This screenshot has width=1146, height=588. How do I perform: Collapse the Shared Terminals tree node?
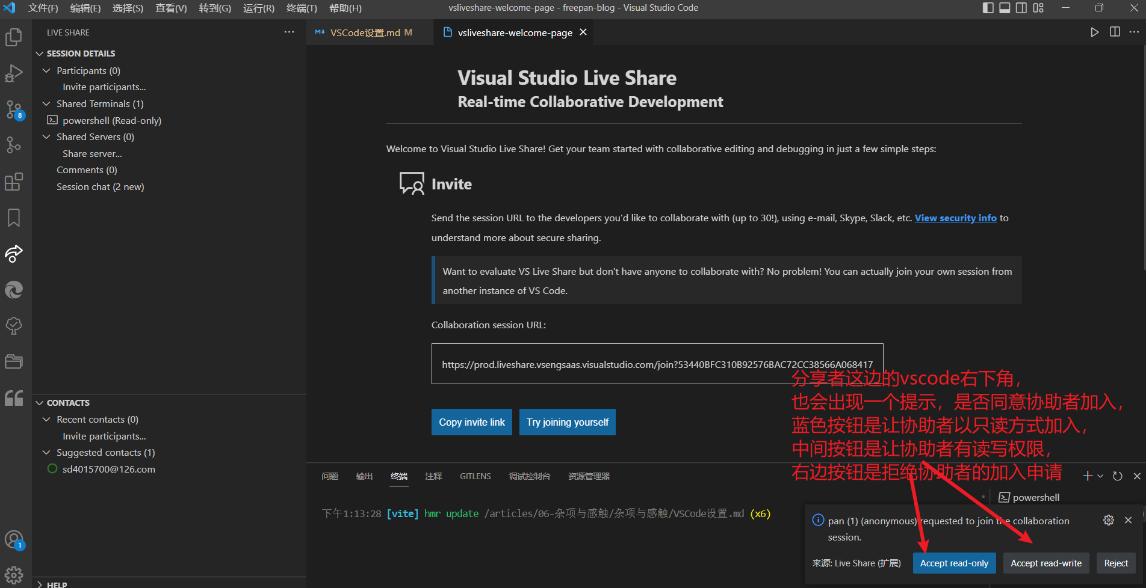click(46, 104)
